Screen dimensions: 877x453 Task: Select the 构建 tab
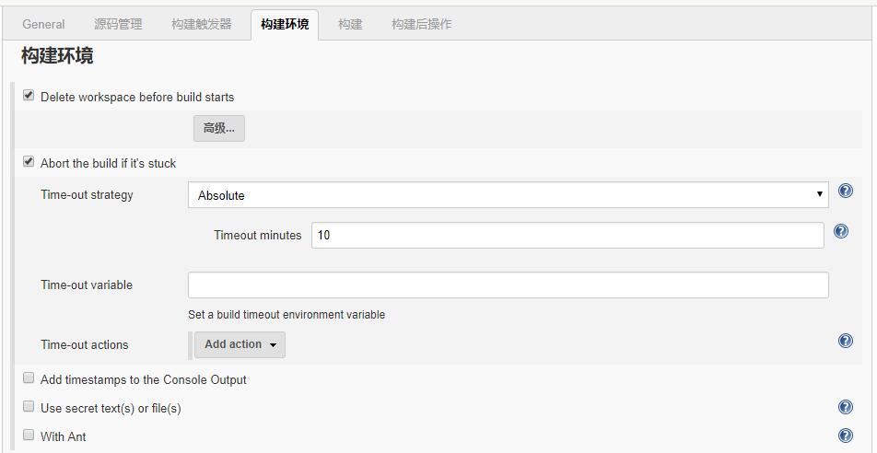click(x=350, y=25)
